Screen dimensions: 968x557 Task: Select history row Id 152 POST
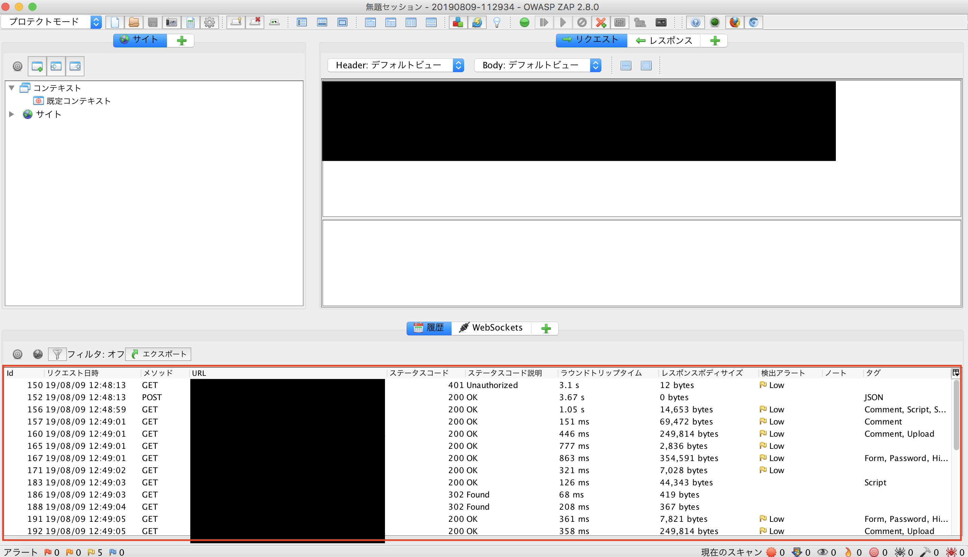[x=477, y=397]
